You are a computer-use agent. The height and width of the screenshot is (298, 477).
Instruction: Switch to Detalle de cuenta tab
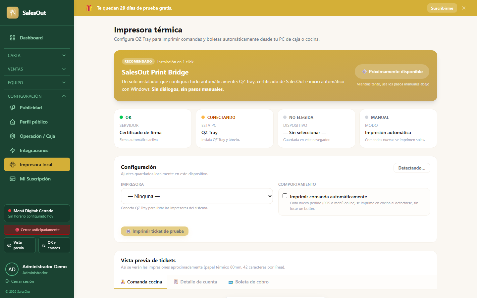coord(195,282)
